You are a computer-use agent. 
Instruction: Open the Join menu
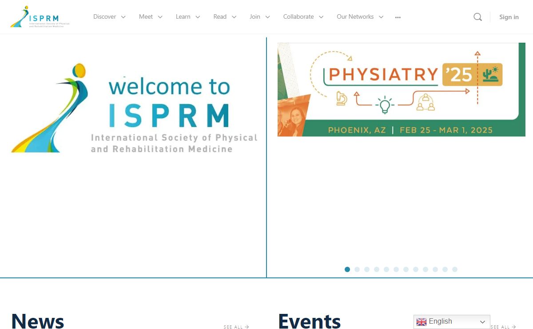[x=255, y=16]
